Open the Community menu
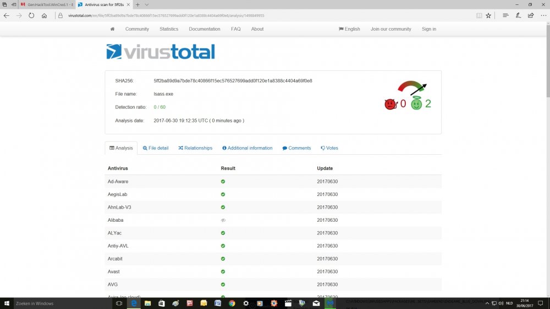 click(137, 29)
